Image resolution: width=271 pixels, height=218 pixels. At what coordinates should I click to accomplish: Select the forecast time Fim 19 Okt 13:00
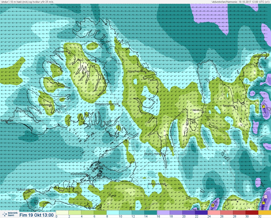(x=37, y=215)
